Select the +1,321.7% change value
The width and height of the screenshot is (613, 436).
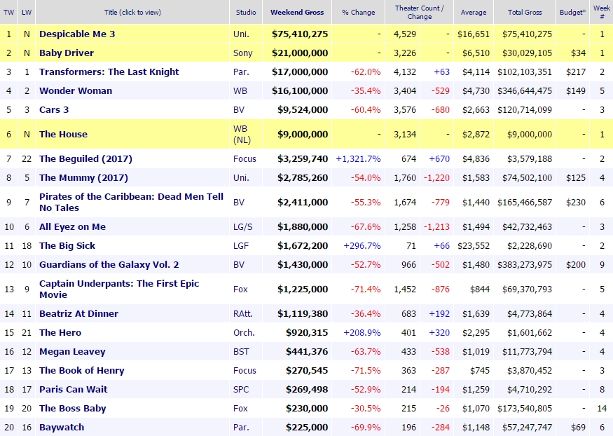[x=358, y=158]
